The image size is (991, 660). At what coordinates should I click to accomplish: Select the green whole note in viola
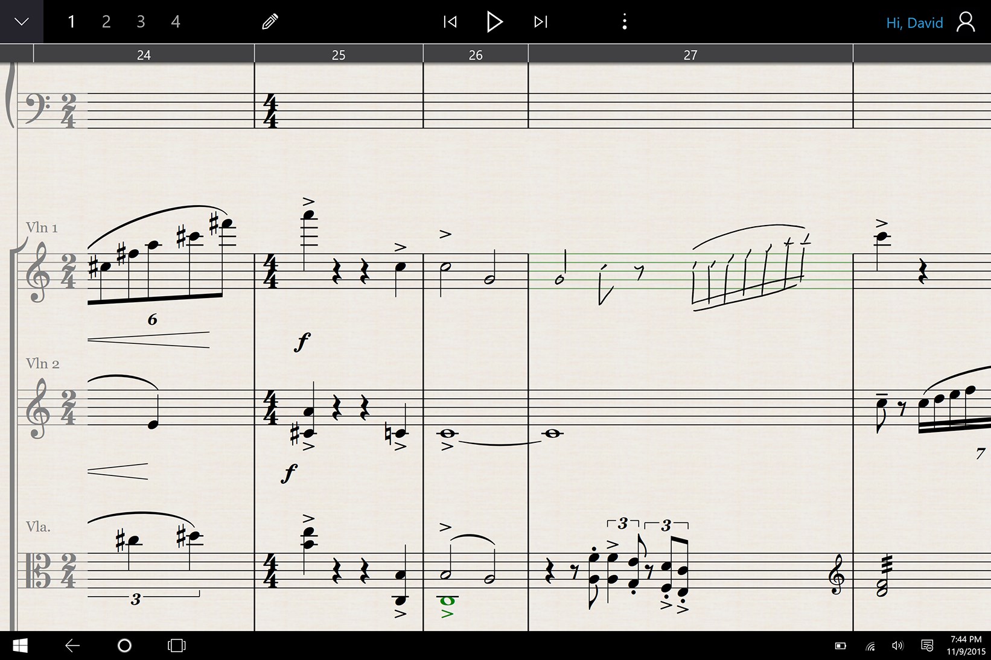(447, 600)
